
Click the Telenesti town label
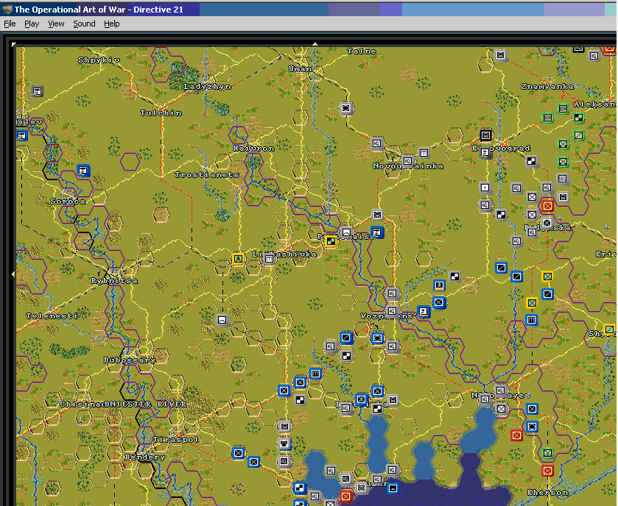click(52, 316)
